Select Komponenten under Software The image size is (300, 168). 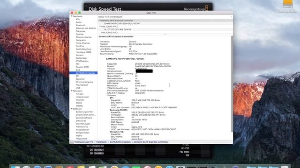[82, 133]
